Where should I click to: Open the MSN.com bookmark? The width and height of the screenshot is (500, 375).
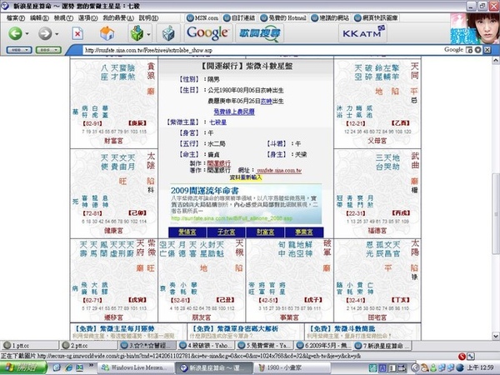tap(202, 17)
